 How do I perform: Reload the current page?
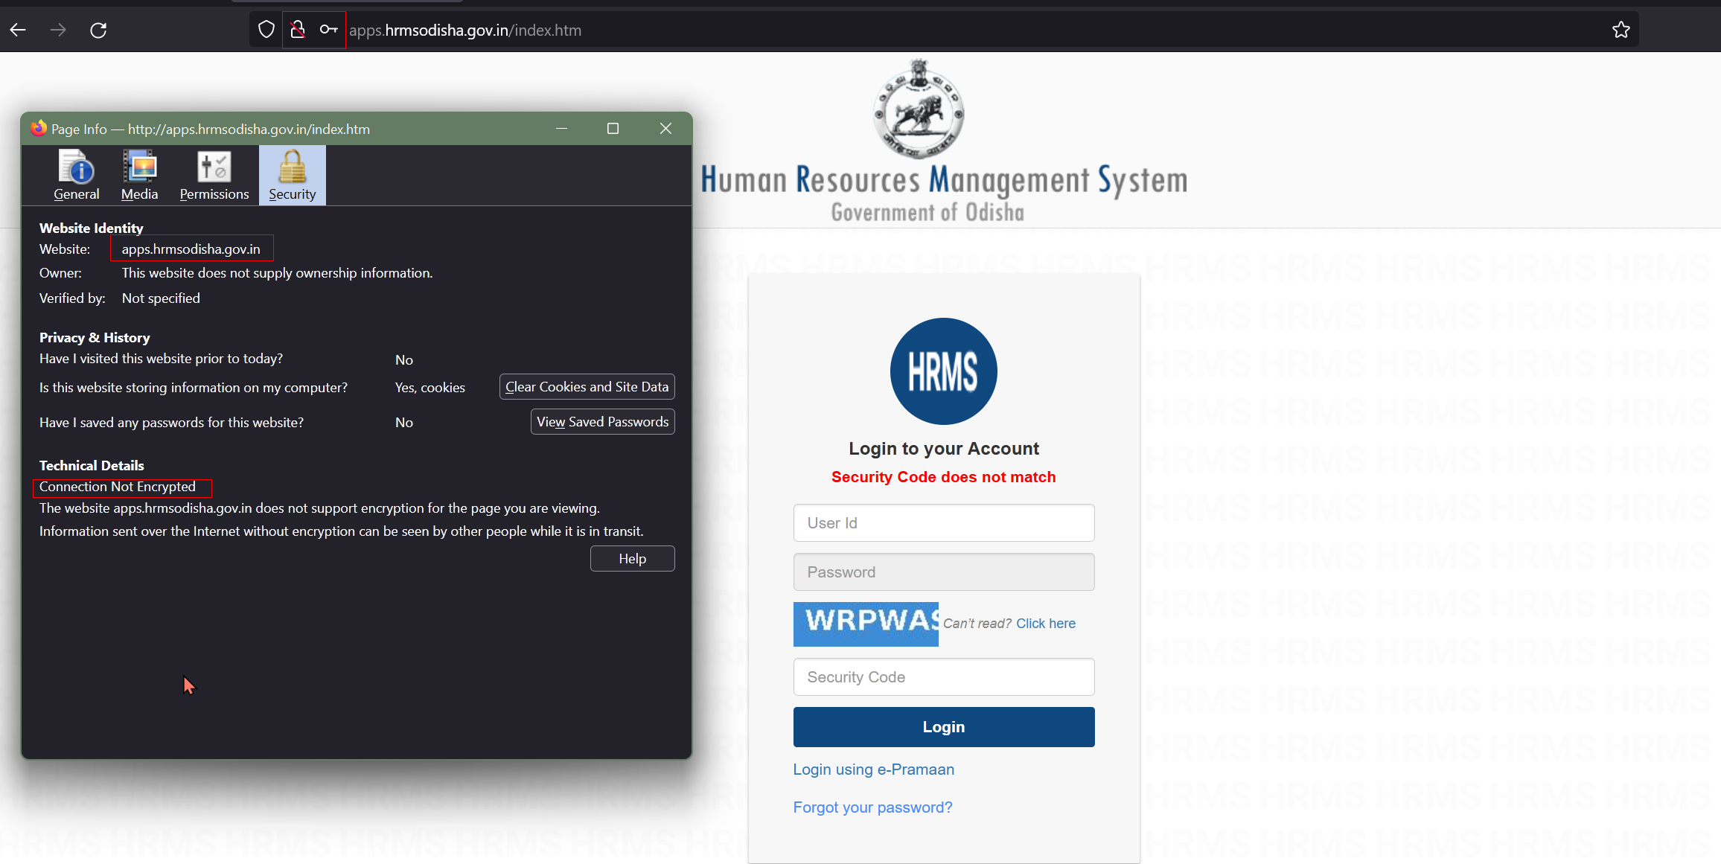tap(98, 30)
